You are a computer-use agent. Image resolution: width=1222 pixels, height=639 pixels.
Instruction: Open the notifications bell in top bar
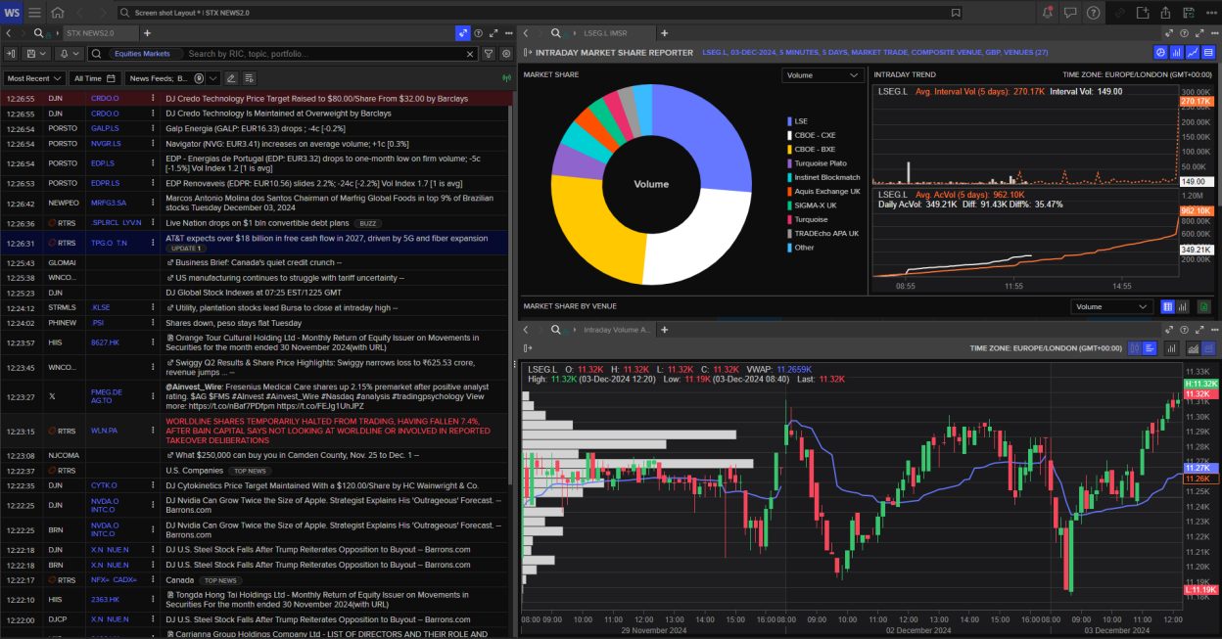[1048, 12]
